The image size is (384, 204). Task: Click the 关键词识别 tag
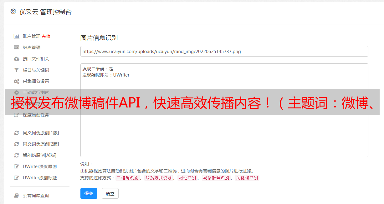247,178
